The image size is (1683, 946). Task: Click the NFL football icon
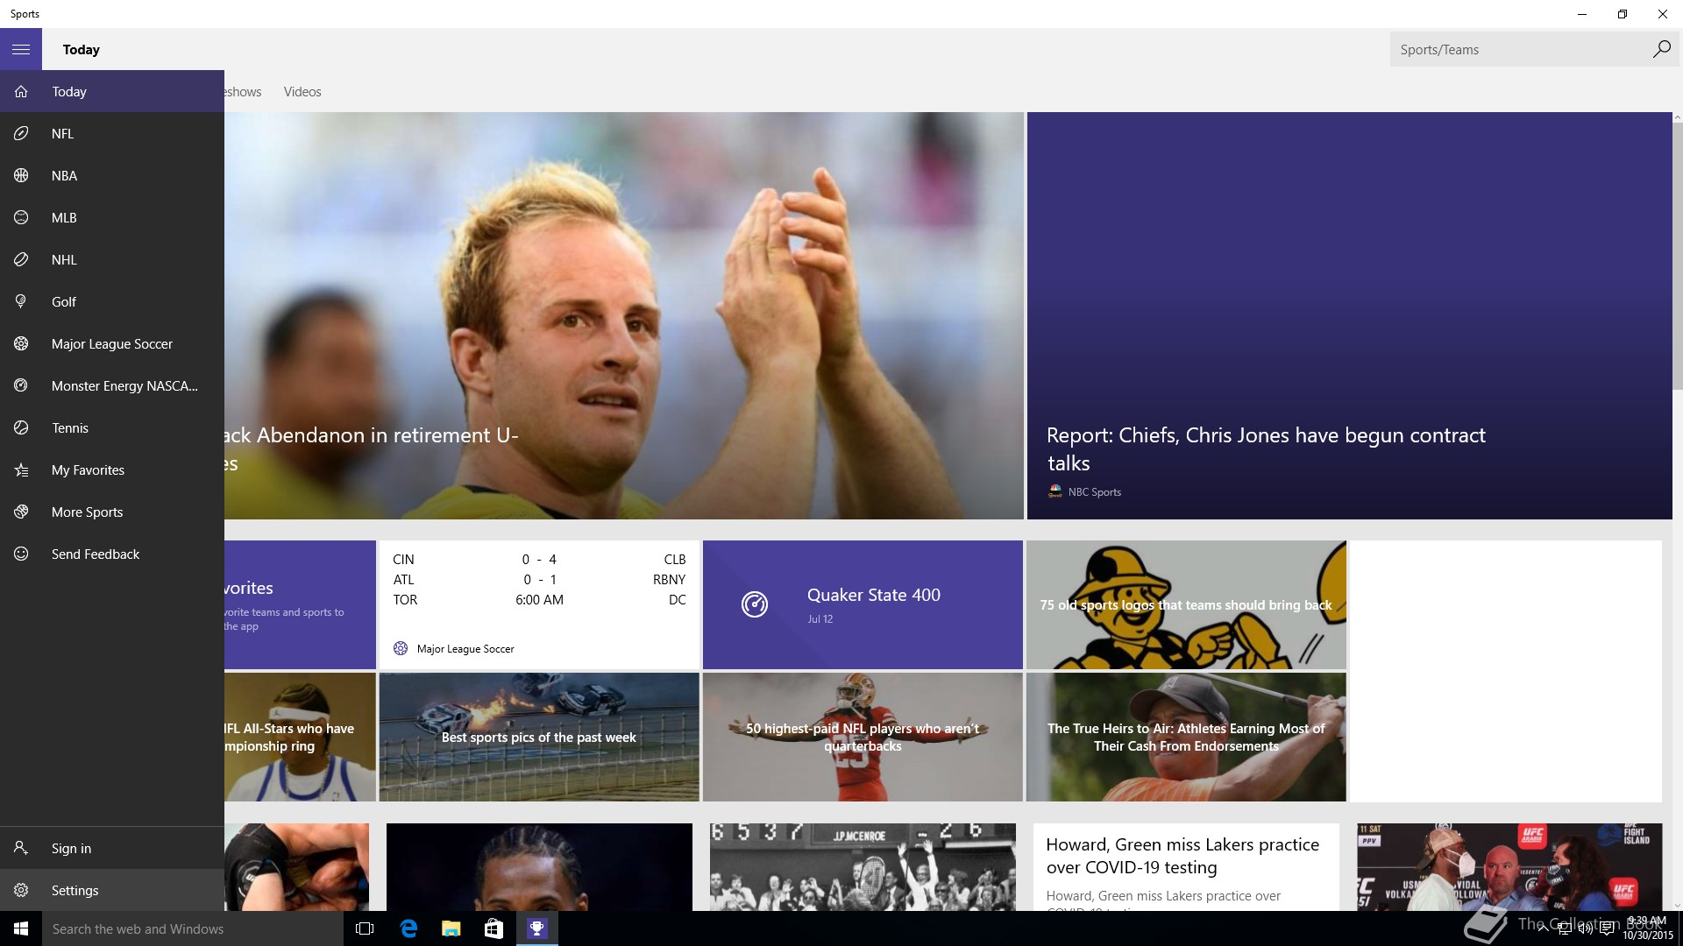(21, 133)
